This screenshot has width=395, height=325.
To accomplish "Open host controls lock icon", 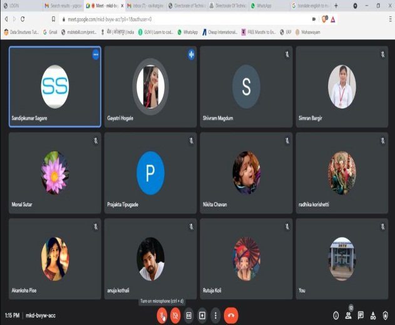I will (386, 316).
